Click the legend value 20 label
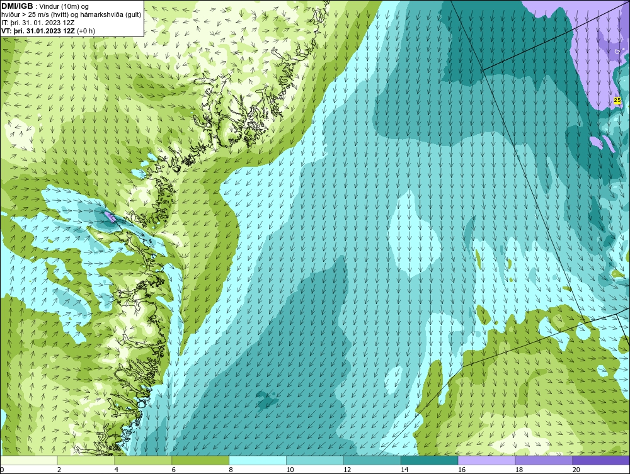The image size is (630, 474). [x=576, y=470]
